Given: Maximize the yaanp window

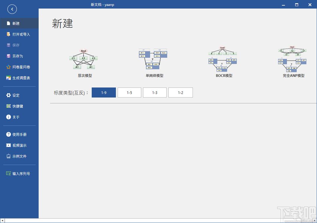Looking at the screenshot, I should 297,5.
